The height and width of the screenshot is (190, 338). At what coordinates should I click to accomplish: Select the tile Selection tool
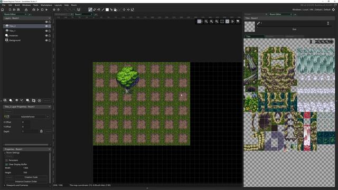(111, 9)
